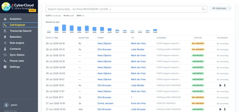This screenshot has width=239, height=112.
Task: Select the 2026 year bar
Action: click(155, 30)
